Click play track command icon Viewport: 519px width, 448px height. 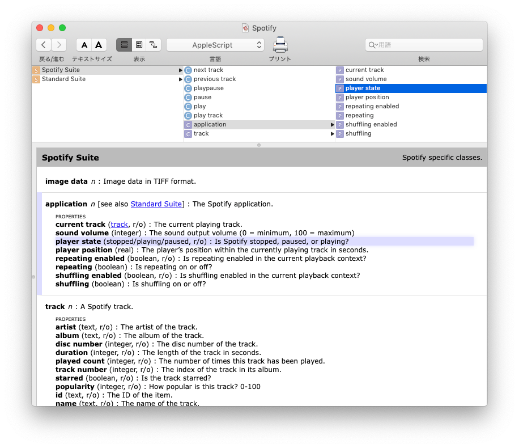(x=188, y=116)
